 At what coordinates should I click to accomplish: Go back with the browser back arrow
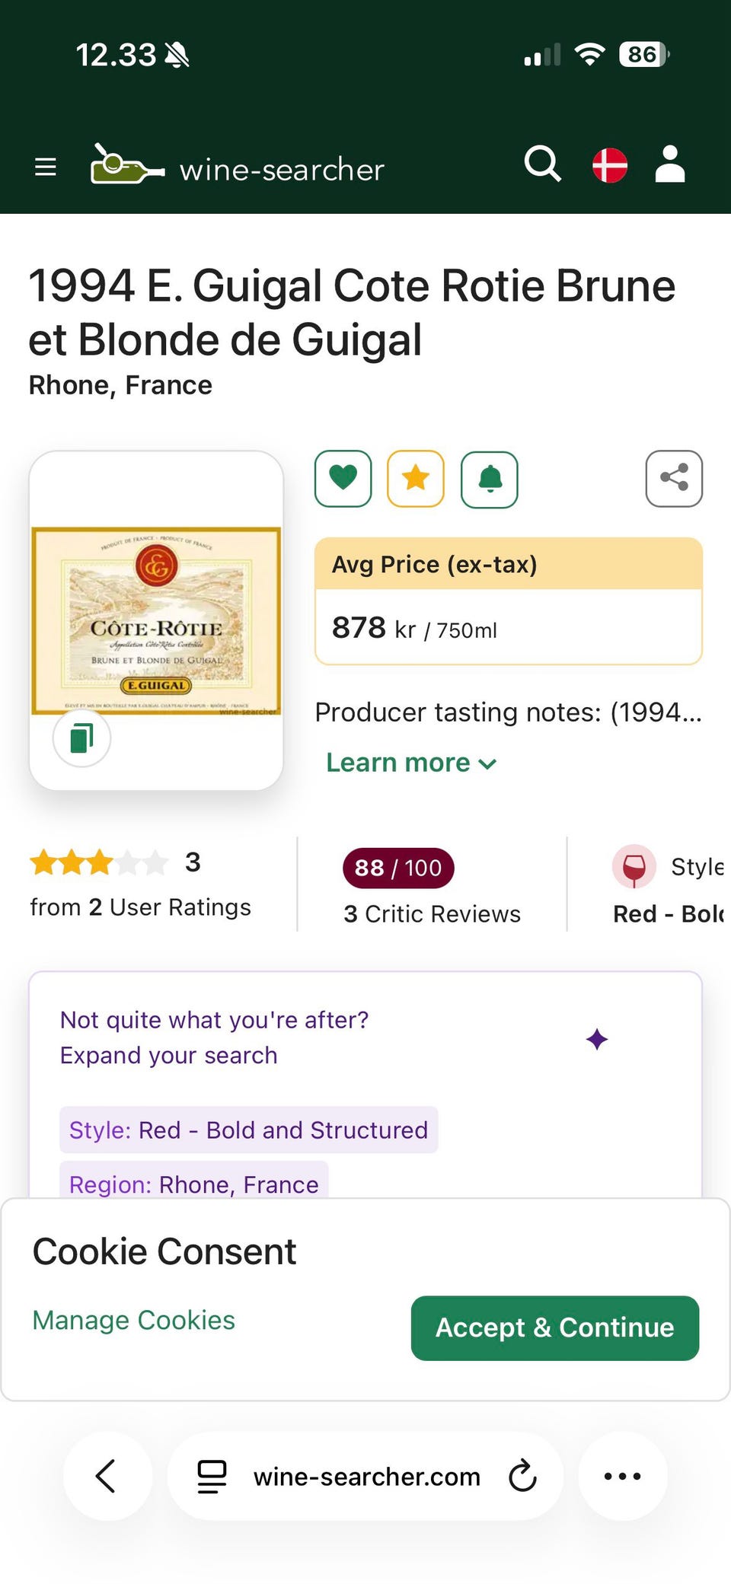tap(107, 1476)
